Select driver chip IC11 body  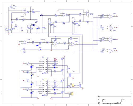pos(45,65)
